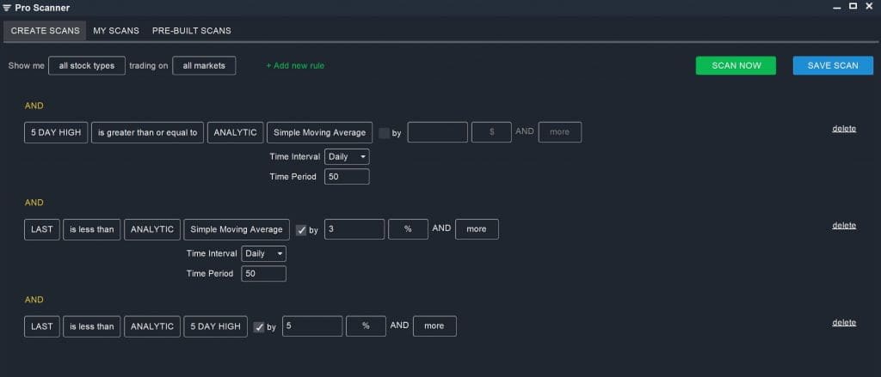881x377 pixels.
Task: Uncheck the 'by' checkbox beside value 3
Action: [x=301, y=230]
